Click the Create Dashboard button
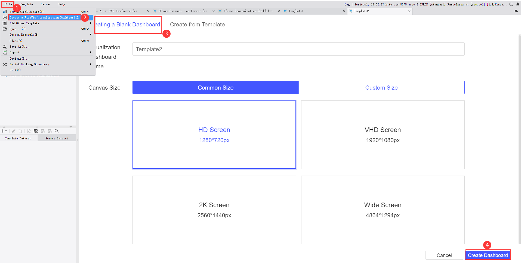This screenshot has height=263, width=521. [x=488, y=255]
